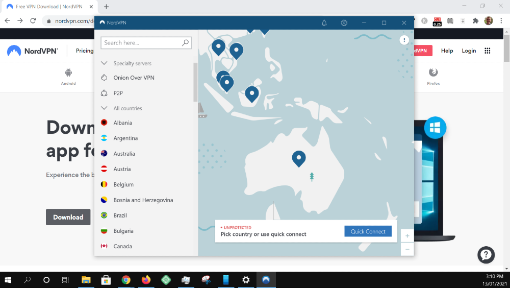Open NordVPN notifications bell
This screenshot has height=288, width=510.
coord(324,23)
